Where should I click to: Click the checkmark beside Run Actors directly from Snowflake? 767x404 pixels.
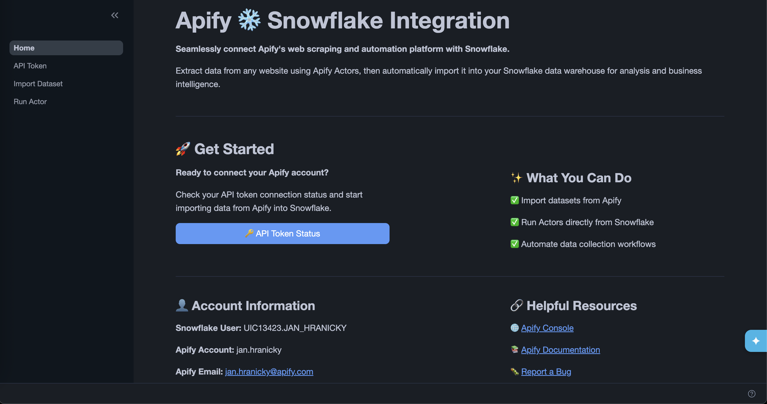click(514, 222)
